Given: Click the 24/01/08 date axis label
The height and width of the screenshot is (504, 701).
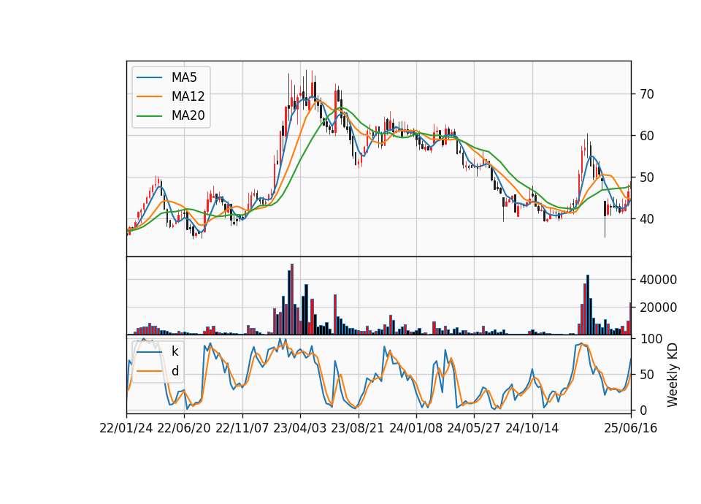Looking at the screenshot, I should pos(415,428).
